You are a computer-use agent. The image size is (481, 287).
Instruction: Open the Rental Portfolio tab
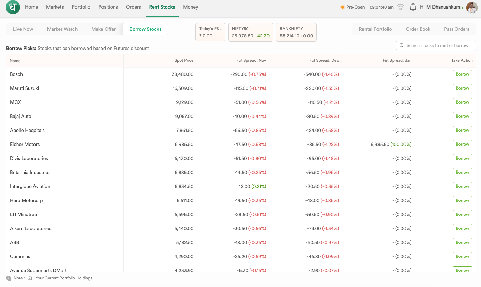[375, 29]
